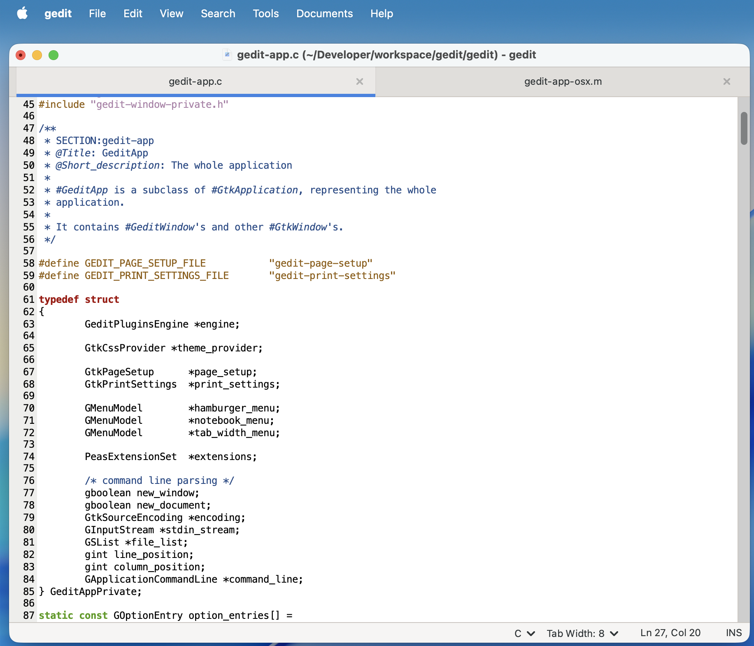Image resolution: width=754 pixels, height=646 pixels.
Task: Click '*print_settings;' on line 68
Action: tap(234, 384)
